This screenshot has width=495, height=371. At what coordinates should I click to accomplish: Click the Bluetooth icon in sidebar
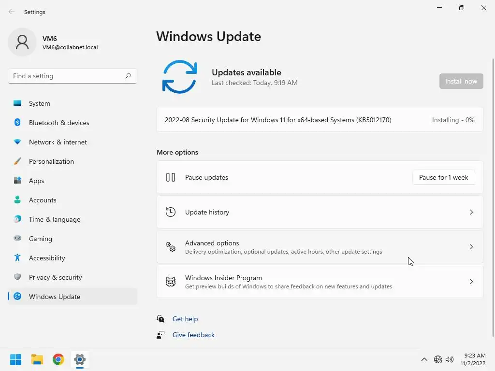(x=17, y=122)
